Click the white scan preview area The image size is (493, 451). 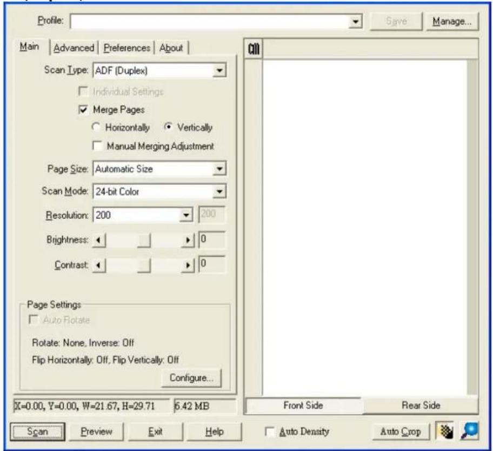[365, 227]
